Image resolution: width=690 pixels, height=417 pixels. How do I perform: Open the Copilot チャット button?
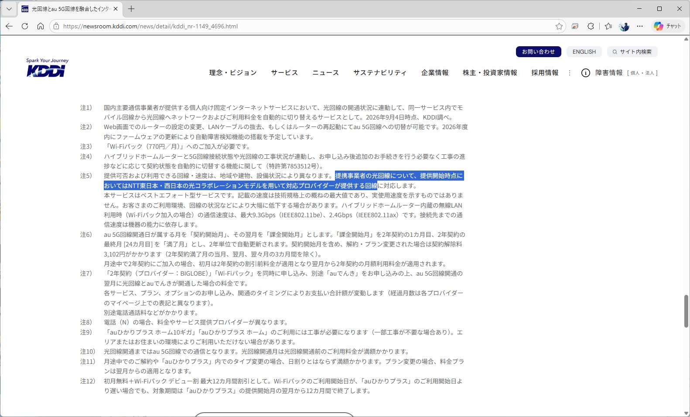(668, 26)
